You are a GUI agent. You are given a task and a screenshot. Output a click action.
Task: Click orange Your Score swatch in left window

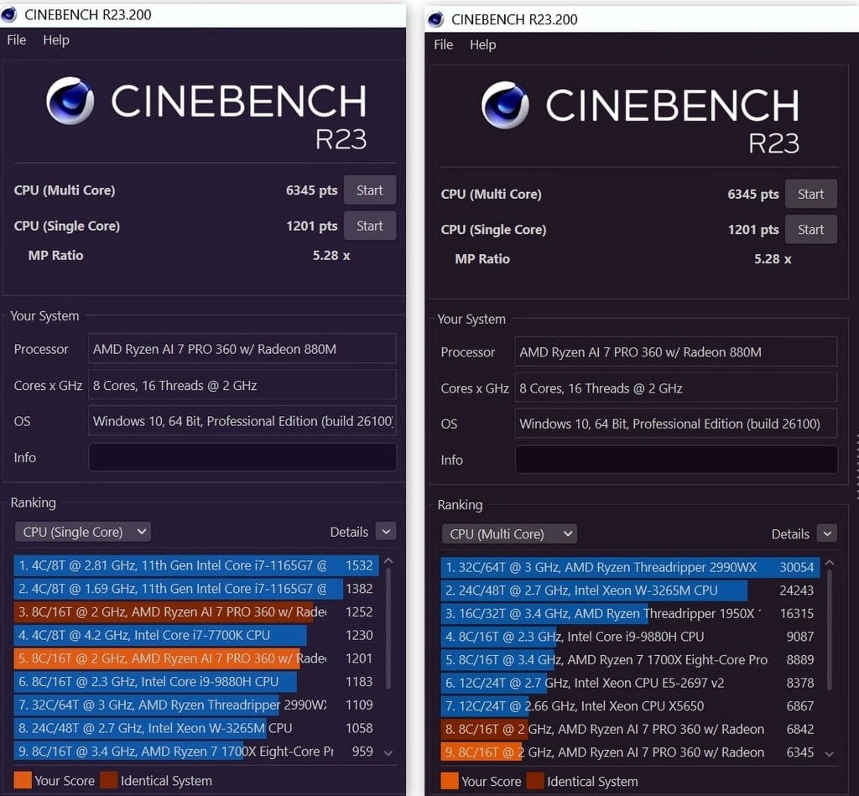23,780
